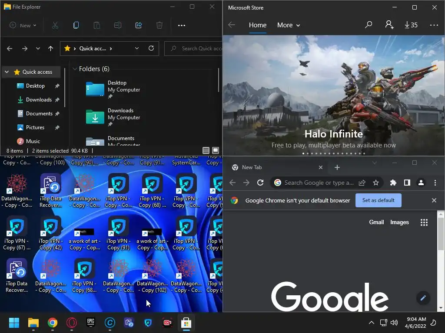Open recent locations chevron in File Explorer
The image size is (445, 333).
tap(38, 49)
